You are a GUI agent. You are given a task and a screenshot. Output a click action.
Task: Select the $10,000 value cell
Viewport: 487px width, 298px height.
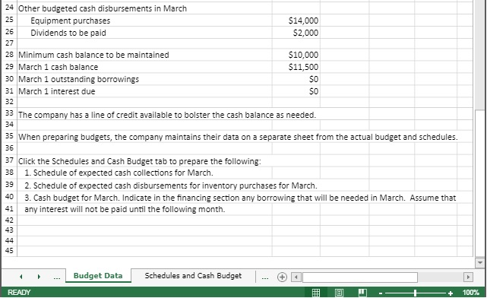296,55
